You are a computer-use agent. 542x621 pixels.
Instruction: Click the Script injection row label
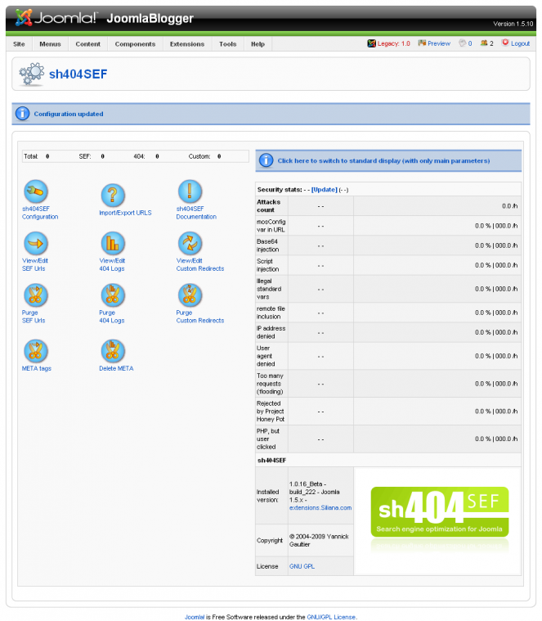pyautogui.click(x=268, y=265)
